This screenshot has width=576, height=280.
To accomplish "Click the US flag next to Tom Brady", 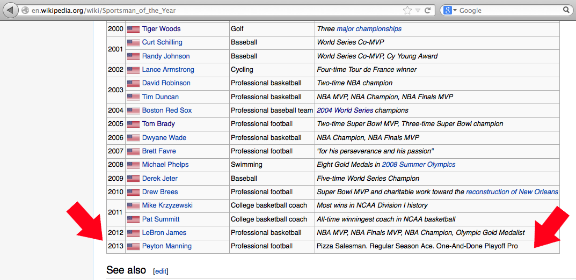I will click(x=133, y=124).
